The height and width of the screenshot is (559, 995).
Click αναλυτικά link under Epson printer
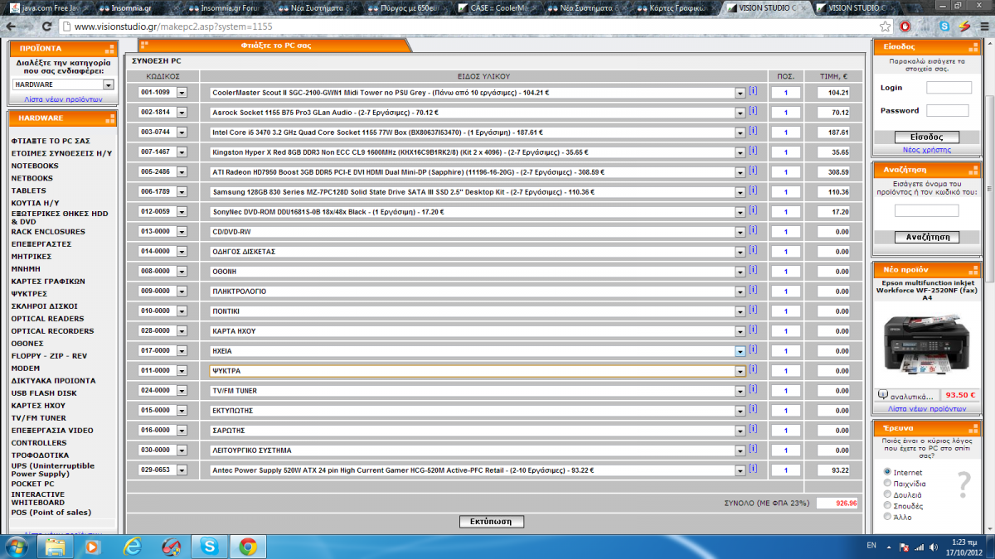coord(913,396)
